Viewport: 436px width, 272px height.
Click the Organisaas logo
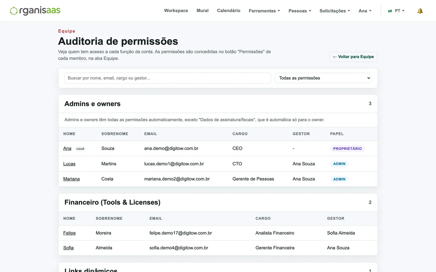[35, 11]
